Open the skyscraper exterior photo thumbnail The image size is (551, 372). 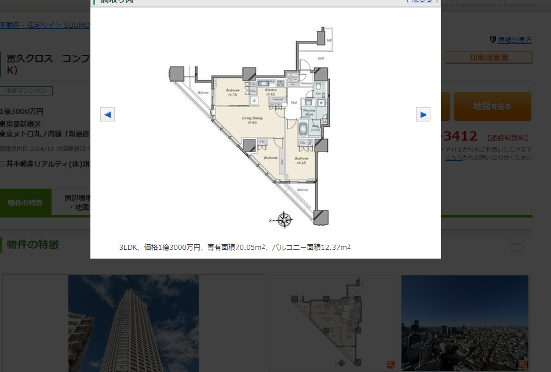(133, 323)
